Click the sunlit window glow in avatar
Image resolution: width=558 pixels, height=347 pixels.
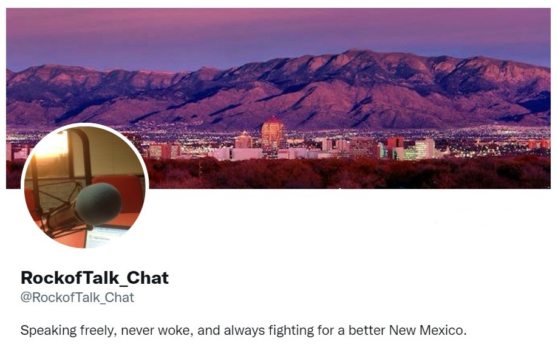[x=50, y=146]
